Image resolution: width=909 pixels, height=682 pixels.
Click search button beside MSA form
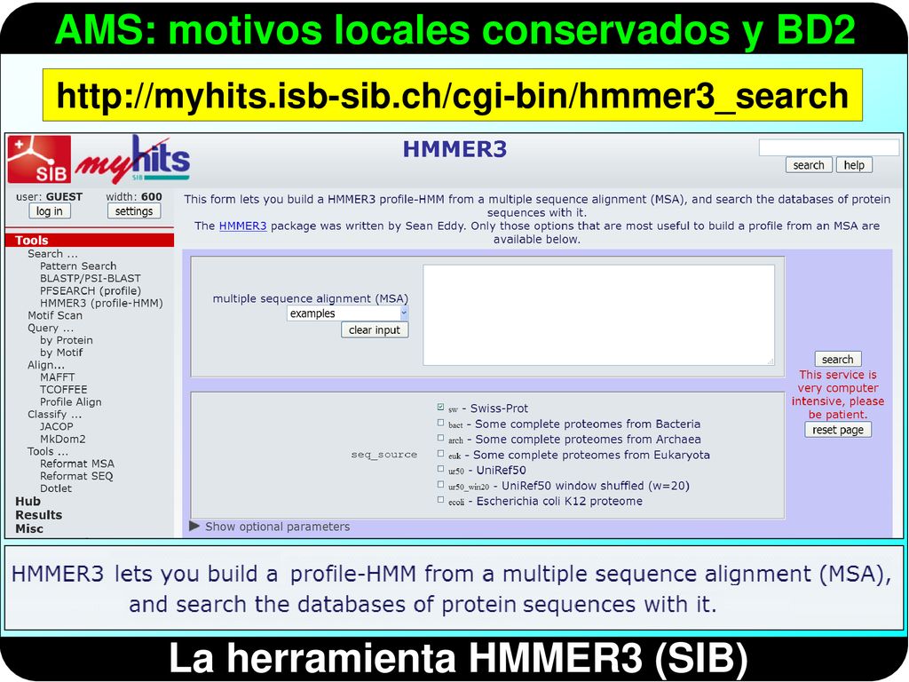[838, 359]
